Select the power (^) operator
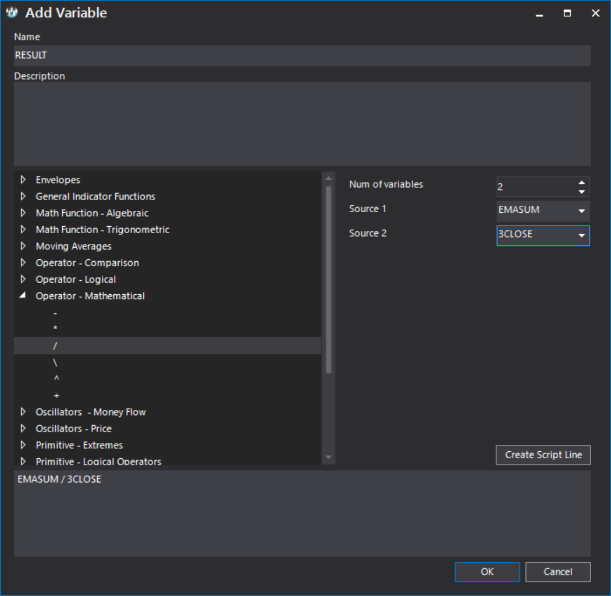Image resolution: width=611 pixels, height=596 pixels. point(56,379)
